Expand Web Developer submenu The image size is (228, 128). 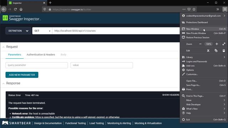point(204,105)
